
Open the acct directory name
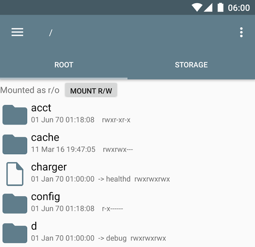41,108
